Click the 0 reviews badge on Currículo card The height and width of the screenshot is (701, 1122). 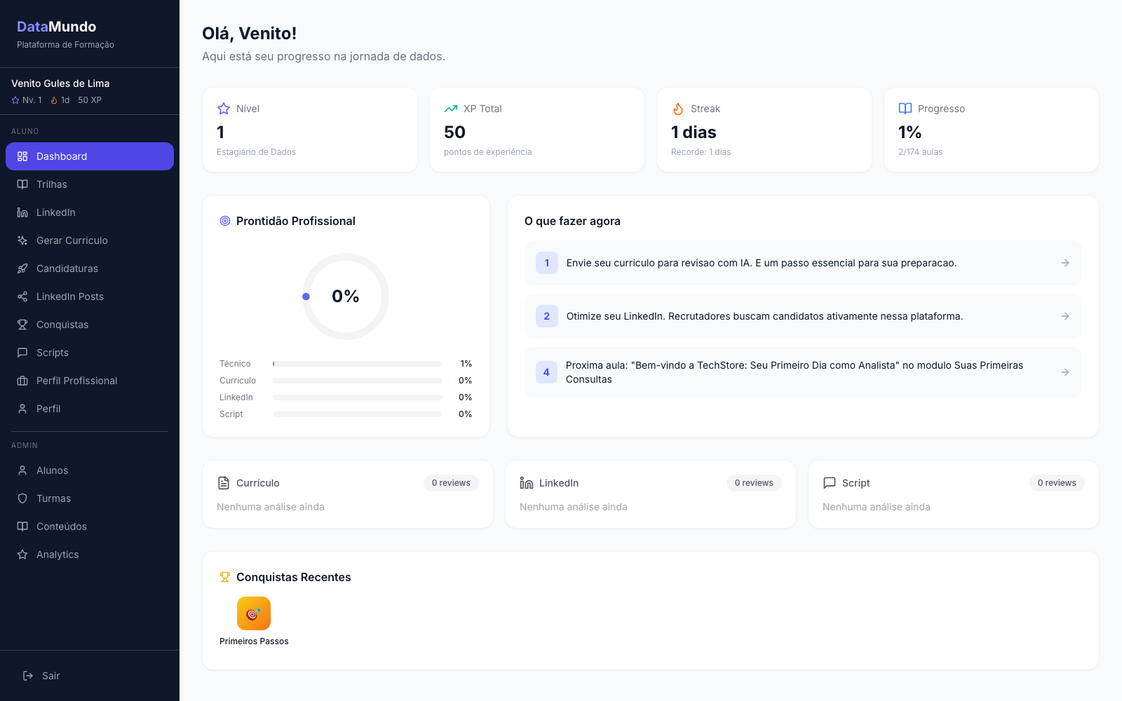(451, 483)
